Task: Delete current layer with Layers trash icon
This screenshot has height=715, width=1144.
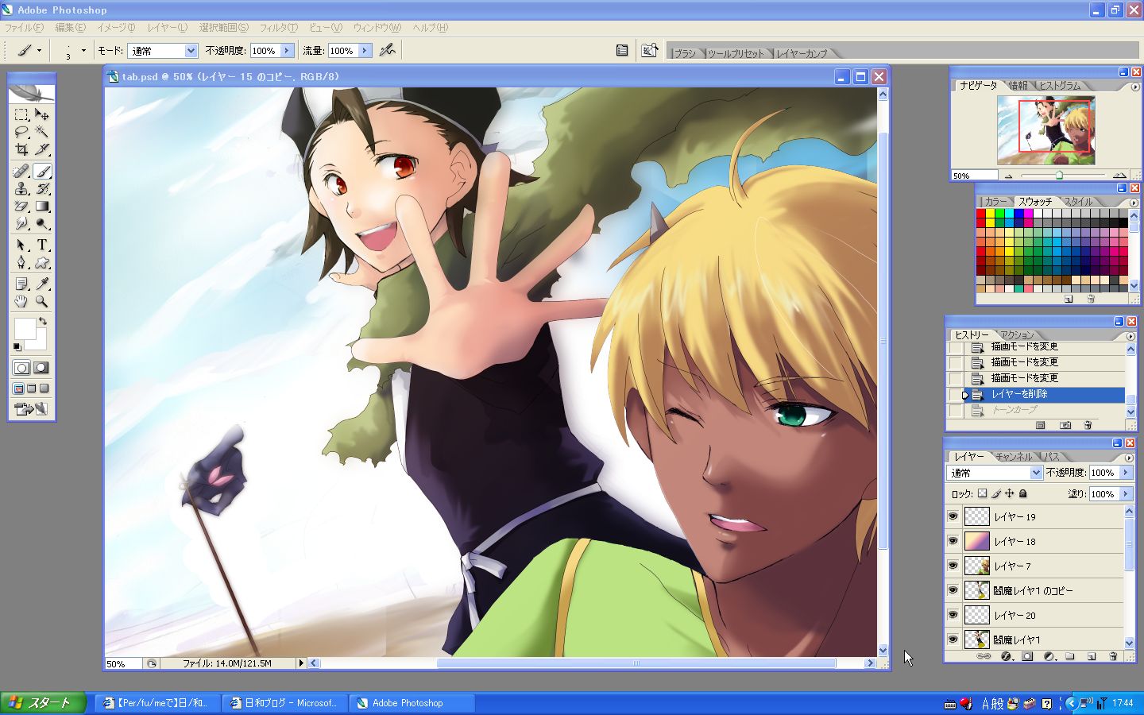Action: [1113, 656]
